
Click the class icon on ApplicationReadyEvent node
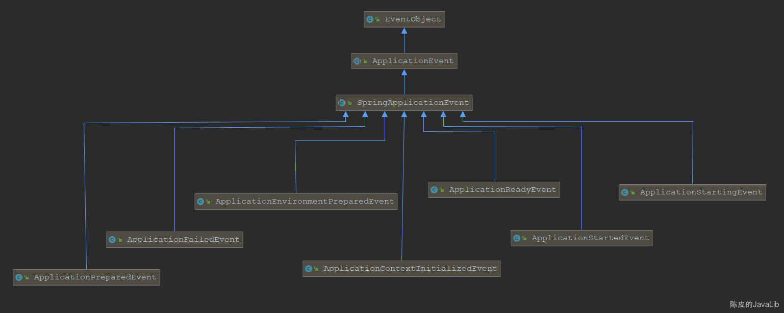click(434, 190)
